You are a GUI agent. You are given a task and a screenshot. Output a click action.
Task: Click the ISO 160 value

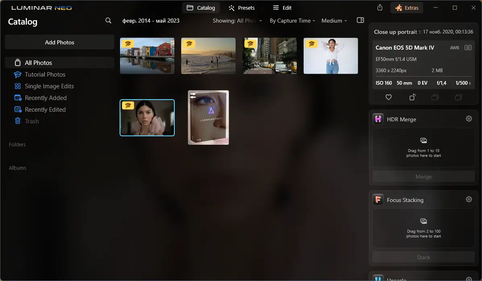tap(384, 83)
